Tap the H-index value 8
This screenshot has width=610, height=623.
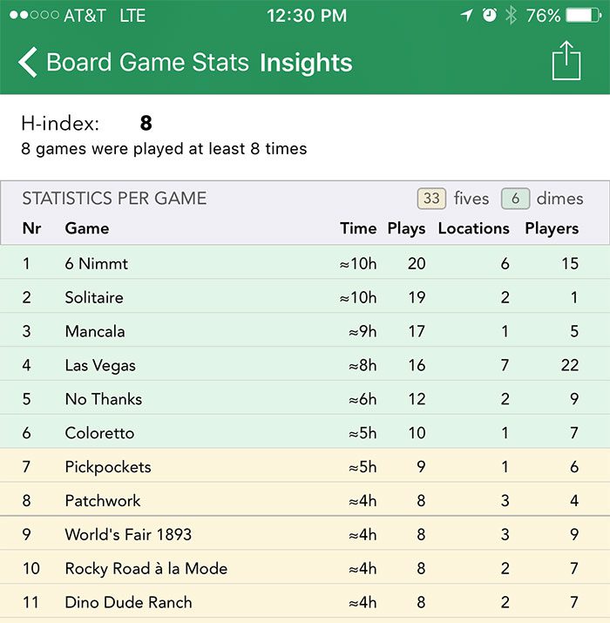click(146, 123)
